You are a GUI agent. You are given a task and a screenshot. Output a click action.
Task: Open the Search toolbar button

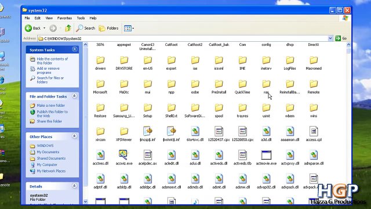[x=85, y=28]
